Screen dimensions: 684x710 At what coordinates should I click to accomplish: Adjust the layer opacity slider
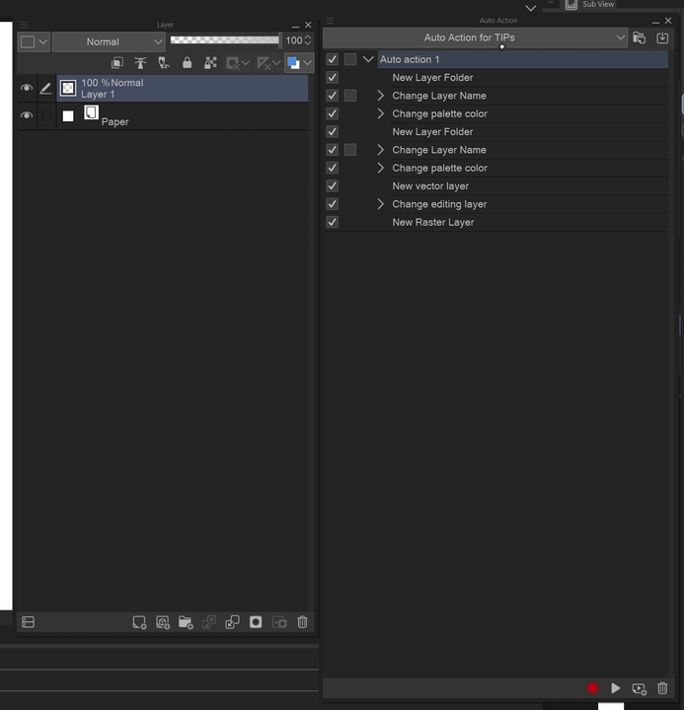point(225,40)
